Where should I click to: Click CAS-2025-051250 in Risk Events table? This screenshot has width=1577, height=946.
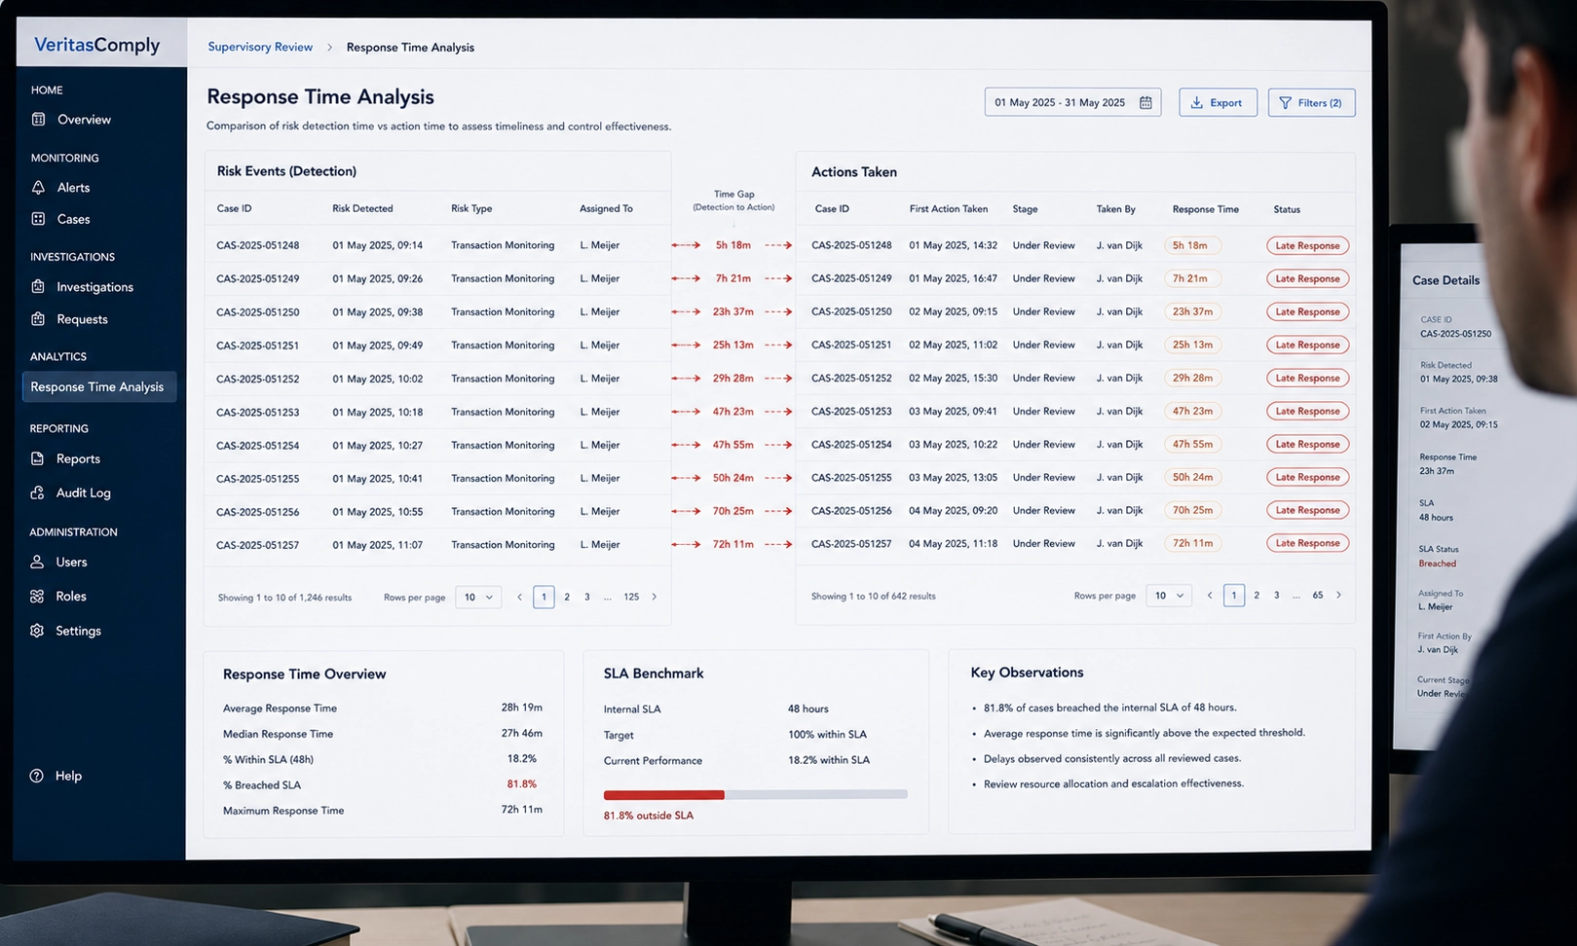tap(258, 311)
